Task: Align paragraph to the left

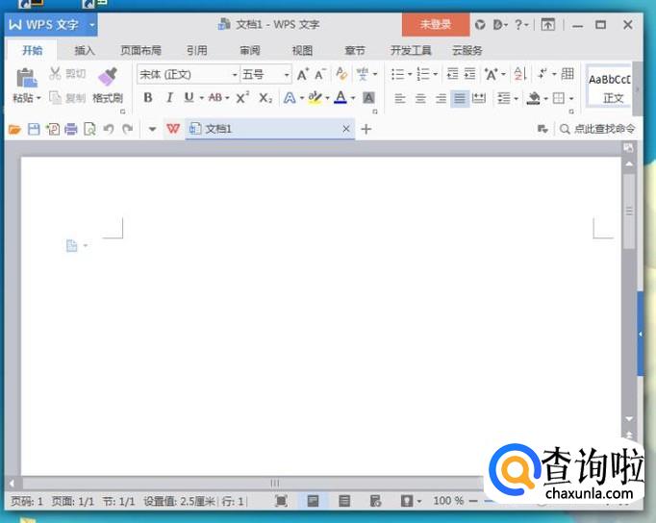Action: 400,99
